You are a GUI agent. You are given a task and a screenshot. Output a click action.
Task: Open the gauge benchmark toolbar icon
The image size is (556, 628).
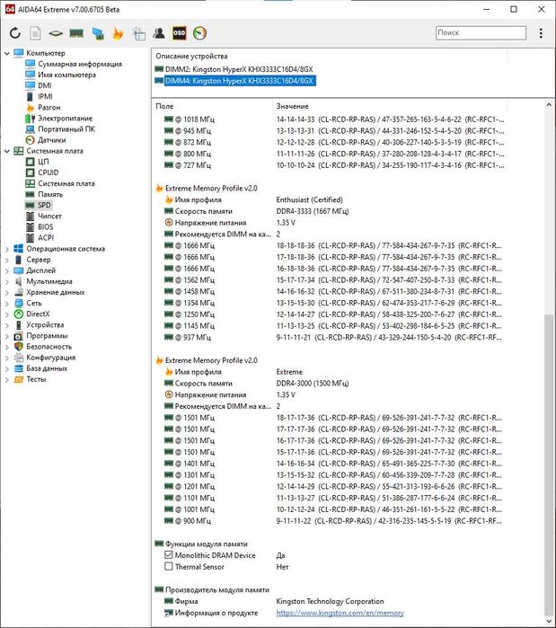pos(199,33)
